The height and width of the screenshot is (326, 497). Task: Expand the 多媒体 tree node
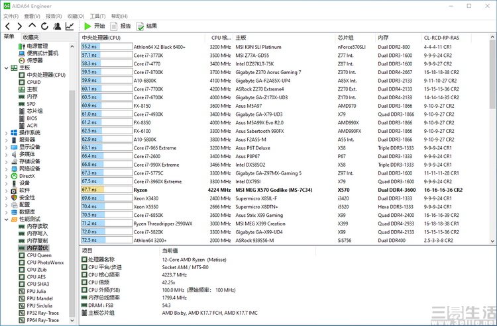7,155
